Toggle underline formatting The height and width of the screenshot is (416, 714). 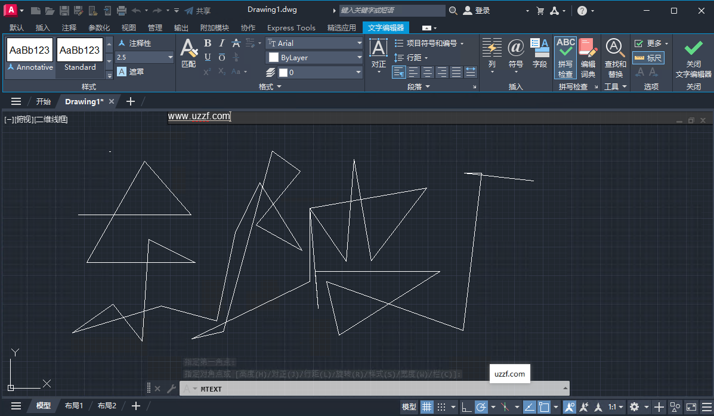207,57
